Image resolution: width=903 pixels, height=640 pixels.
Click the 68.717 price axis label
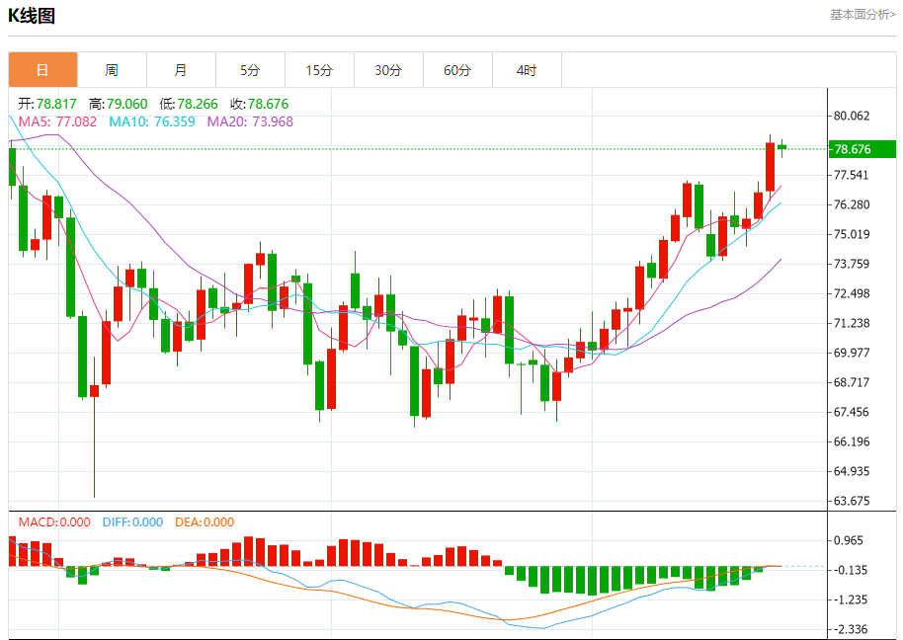point(852,383)
